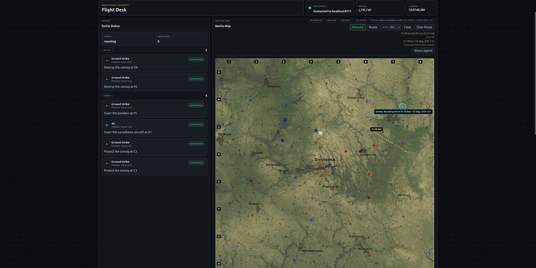Click Ground Strike icon for convoy at F6
Screen dimensions: 536x268
(x=107, y=79)
